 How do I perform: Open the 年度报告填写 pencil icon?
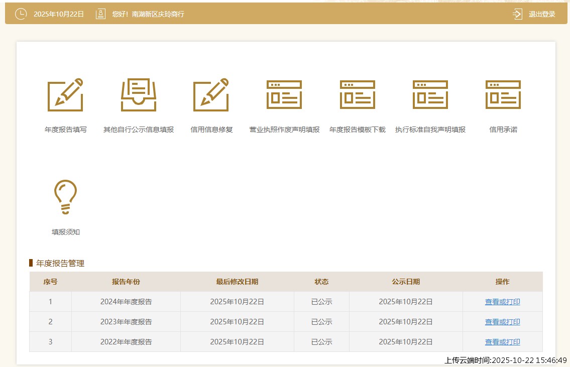click(x=65, y=95)
